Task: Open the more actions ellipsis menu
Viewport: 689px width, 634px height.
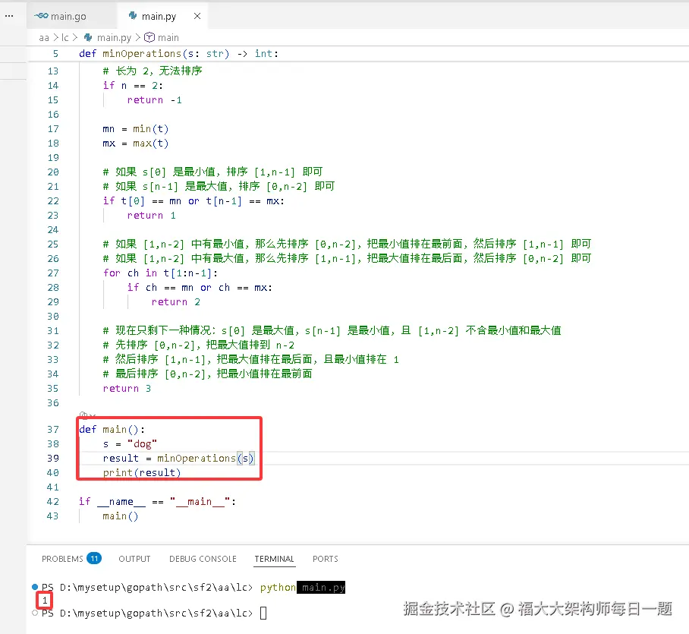Action: 9,16
